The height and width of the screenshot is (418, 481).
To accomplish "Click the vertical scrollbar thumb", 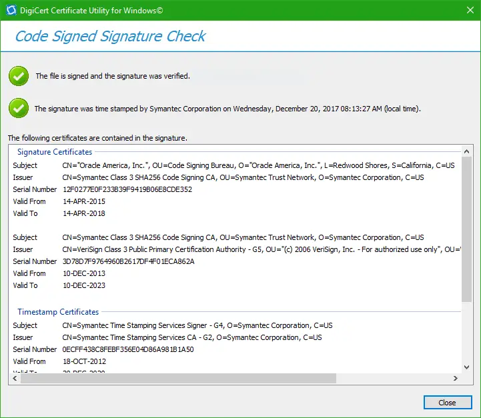I will pyautogui.click(x=466, y=227).
